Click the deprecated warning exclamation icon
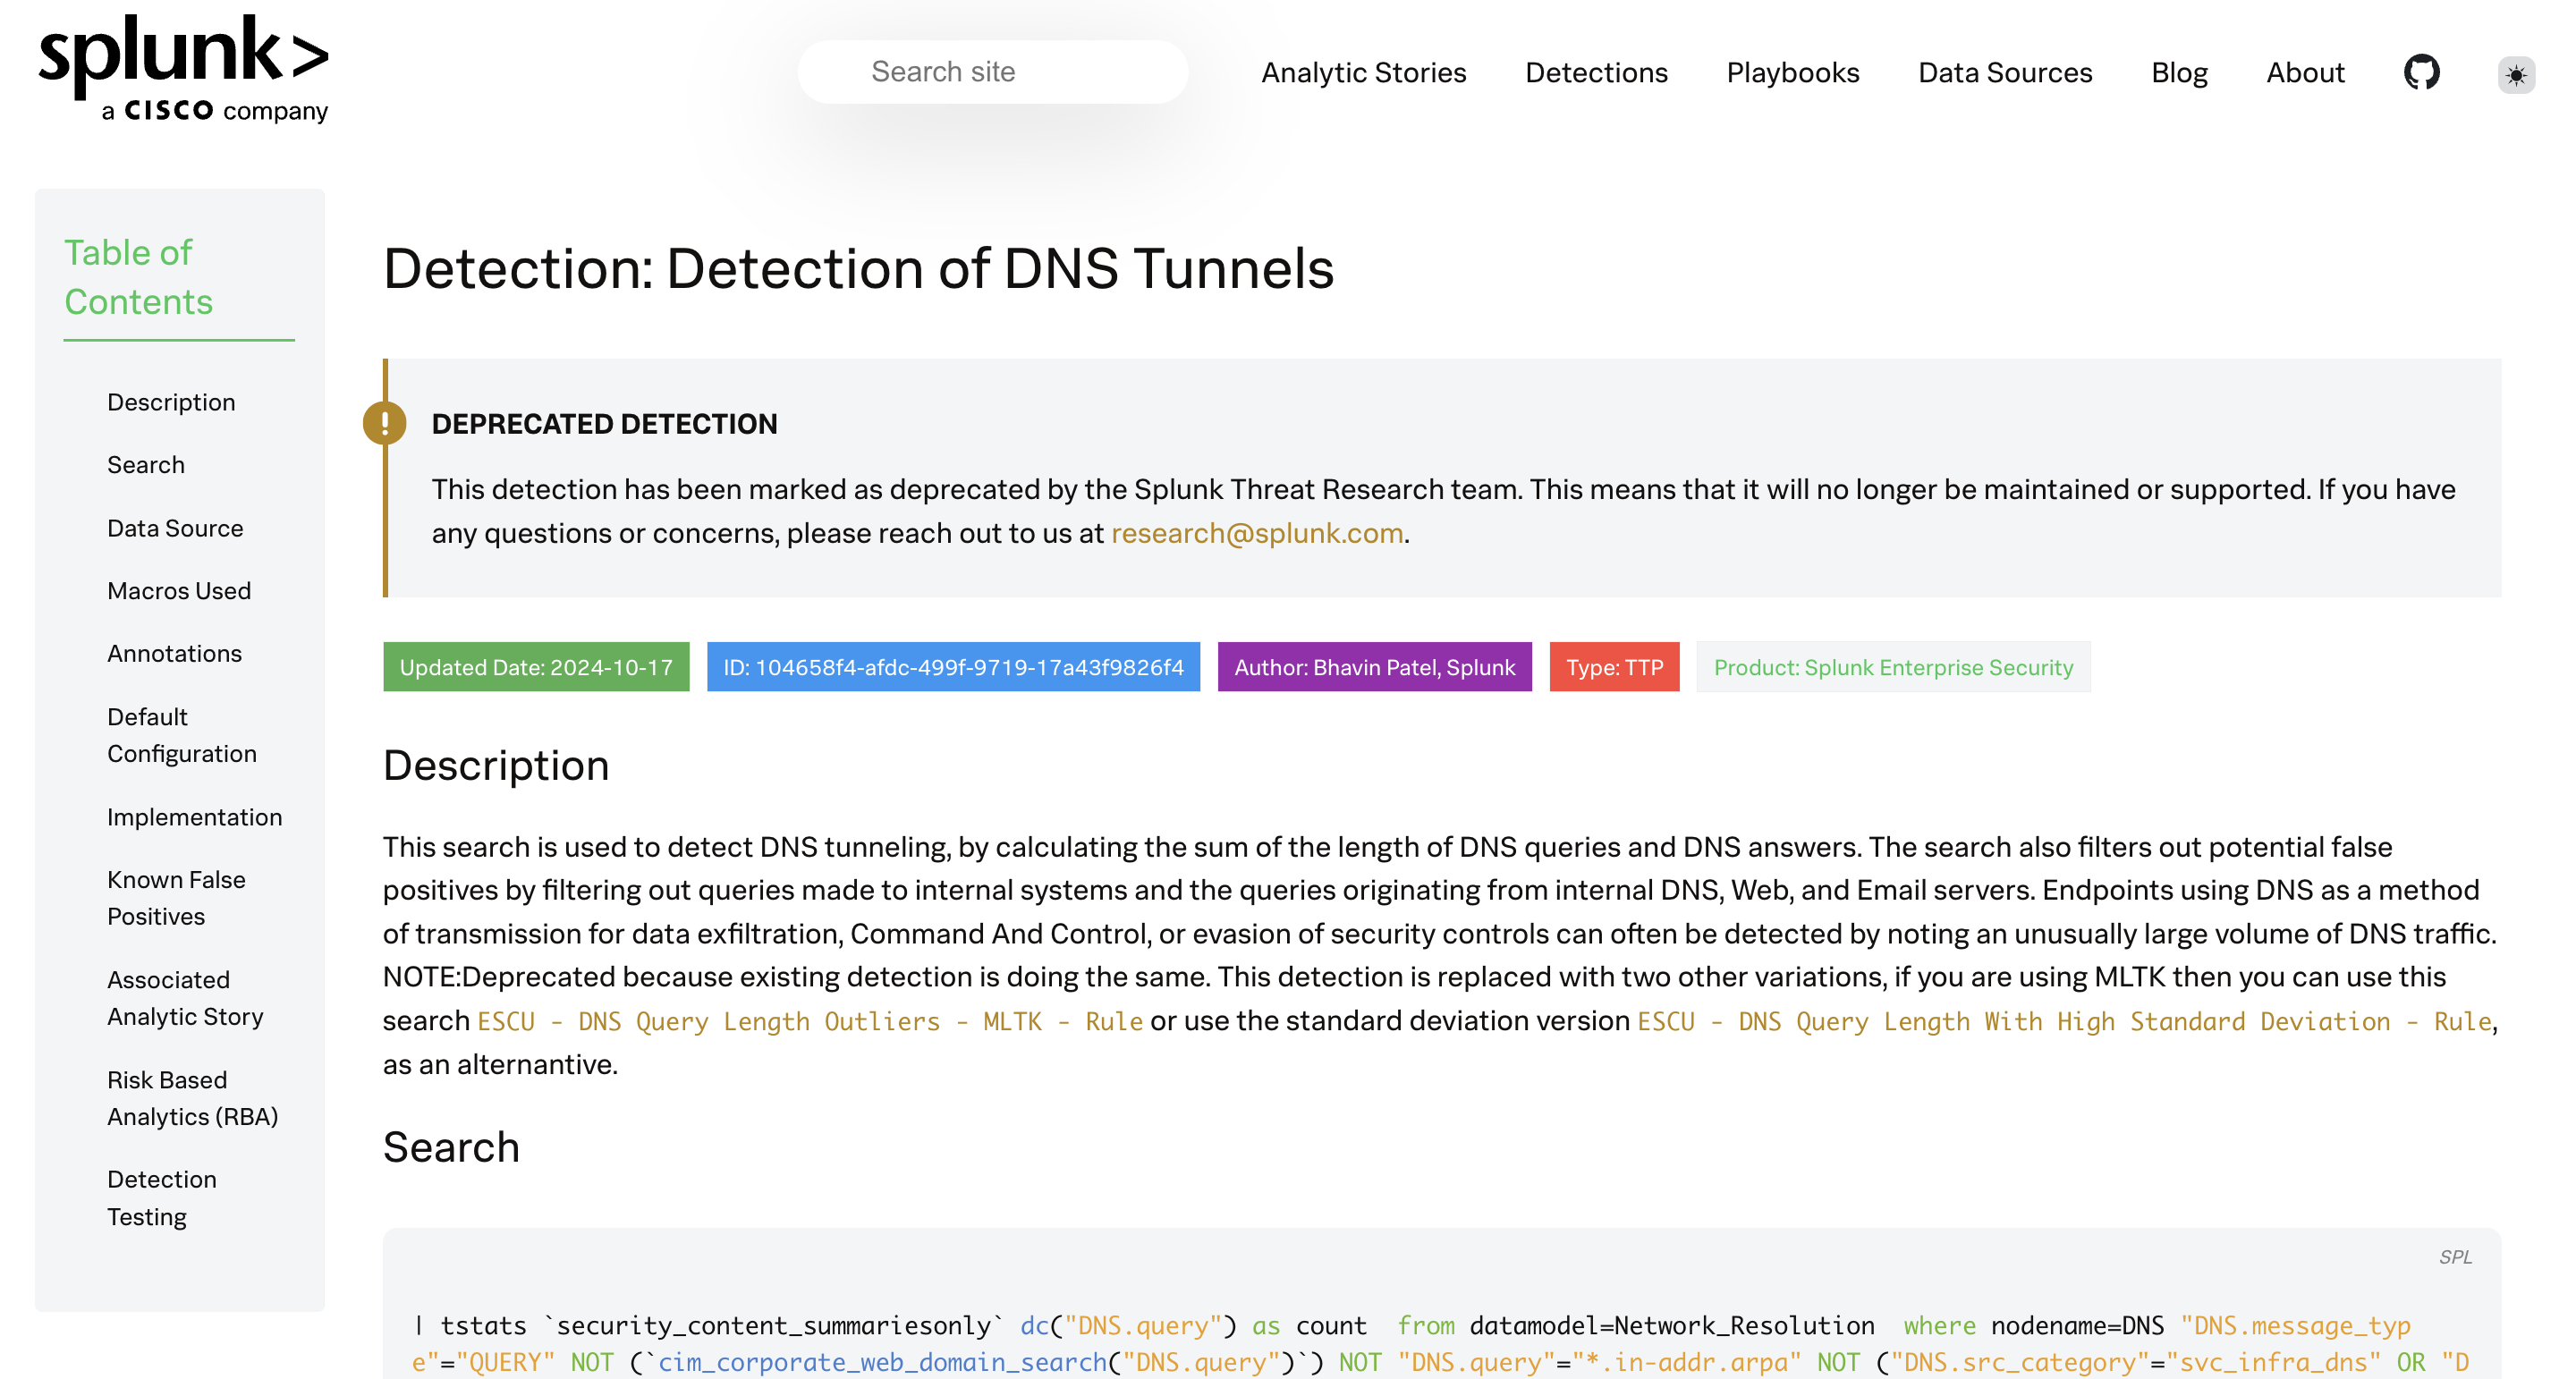 click(x=384, y=423)
